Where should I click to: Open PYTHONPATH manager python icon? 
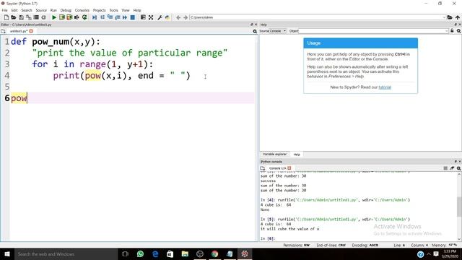tap(167, 17)
